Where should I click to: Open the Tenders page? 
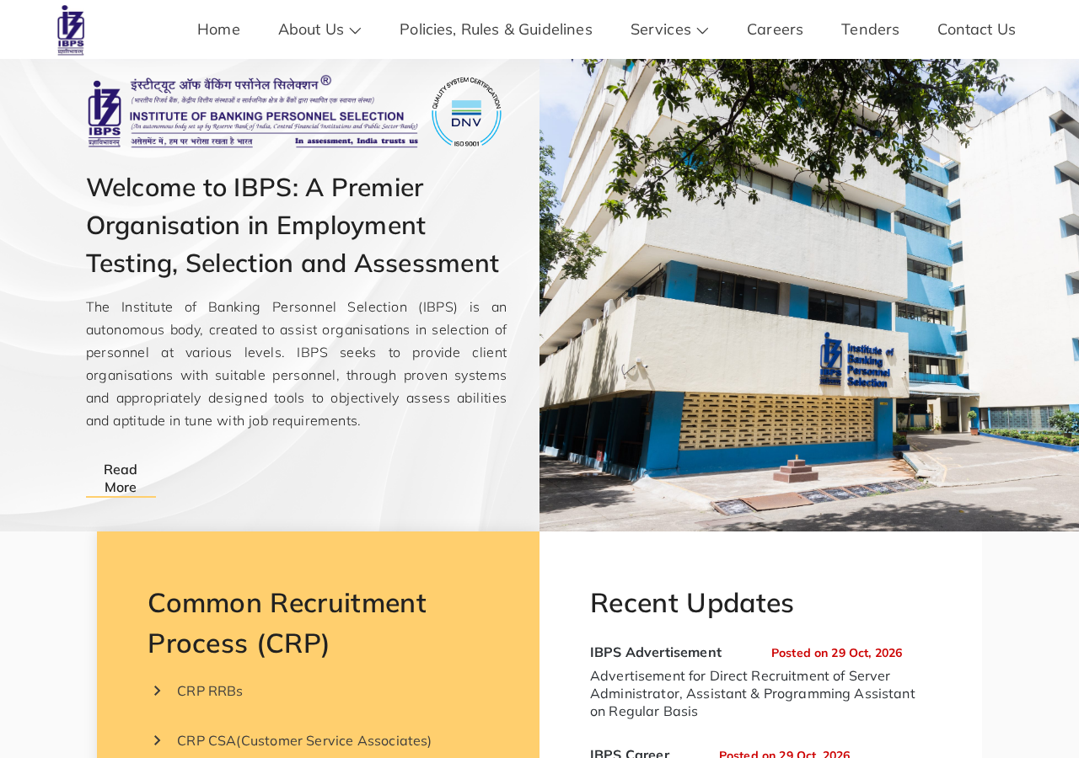click(870, 29)
